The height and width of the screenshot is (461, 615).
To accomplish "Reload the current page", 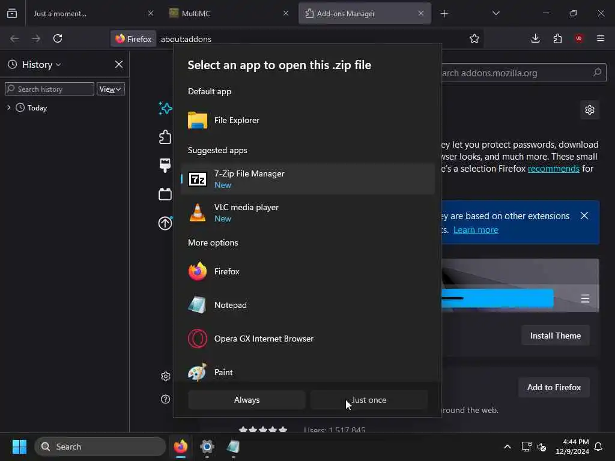I will point(58,38).
